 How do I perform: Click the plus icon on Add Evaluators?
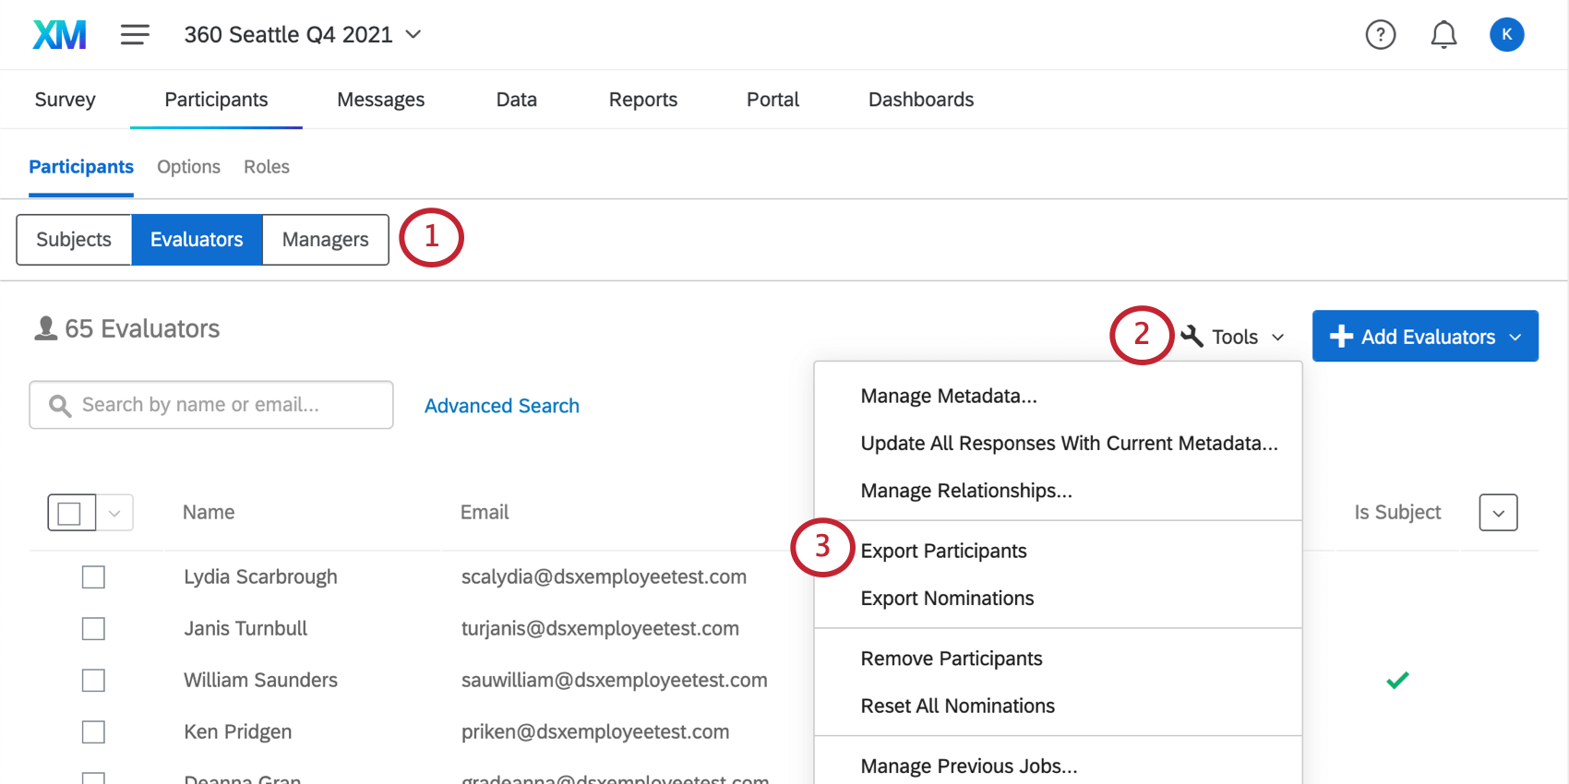point(1341,337)
